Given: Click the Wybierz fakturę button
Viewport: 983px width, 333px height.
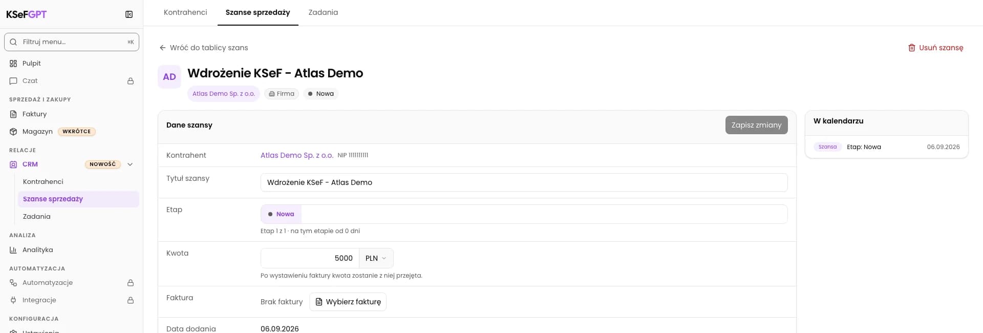Looking at the screenshot, I should [348, 302].
